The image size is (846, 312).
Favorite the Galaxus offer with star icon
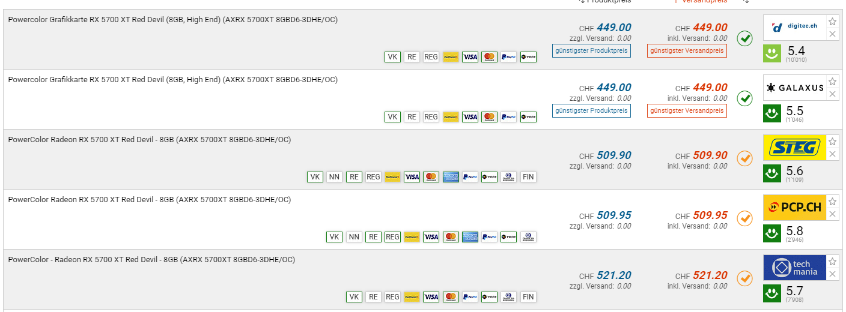[832, 82]
